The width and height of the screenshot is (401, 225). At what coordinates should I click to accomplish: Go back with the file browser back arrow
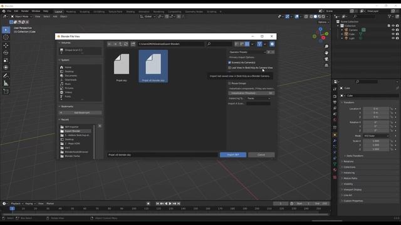pos(110,44)
